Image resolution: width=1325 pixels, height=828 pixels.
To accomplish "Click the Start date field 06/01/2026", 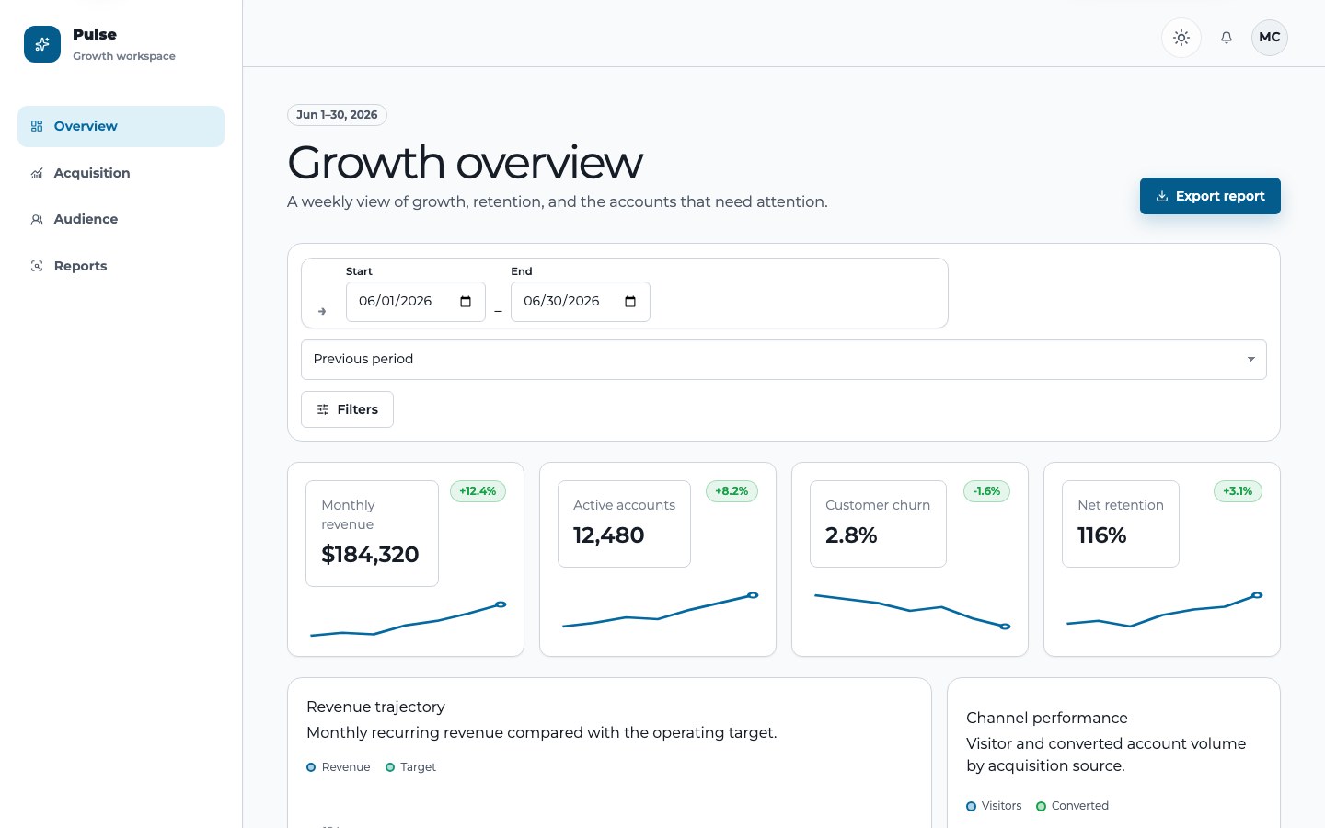I will (416, 302).
